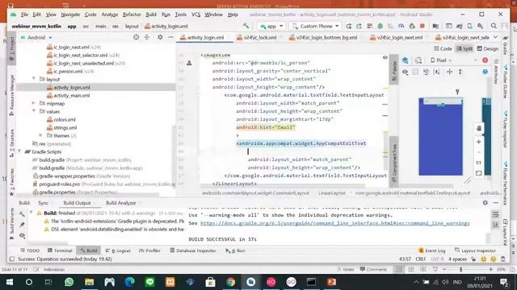
Task: Open WhatsApp from the taskbar
Action: (69, 282)
